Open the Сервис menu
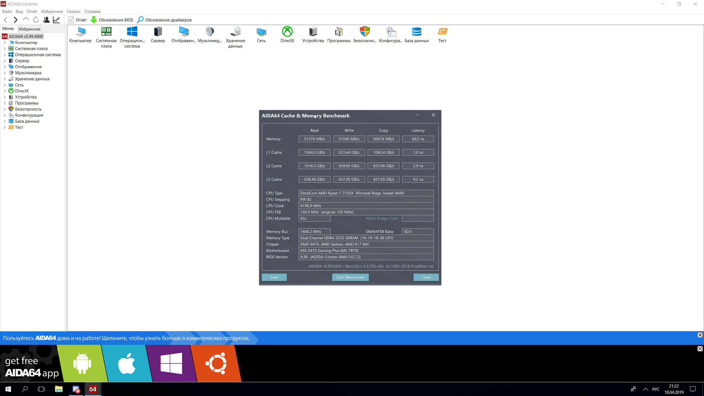 [73, 12]
